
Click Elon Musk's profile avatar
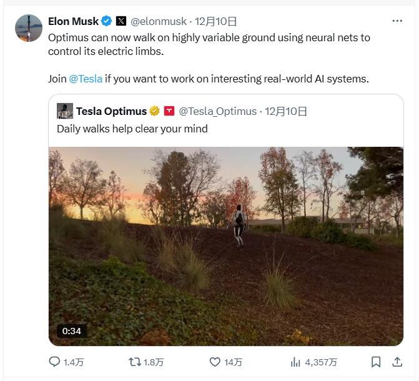pyautogui.click(x=29, y=29)
